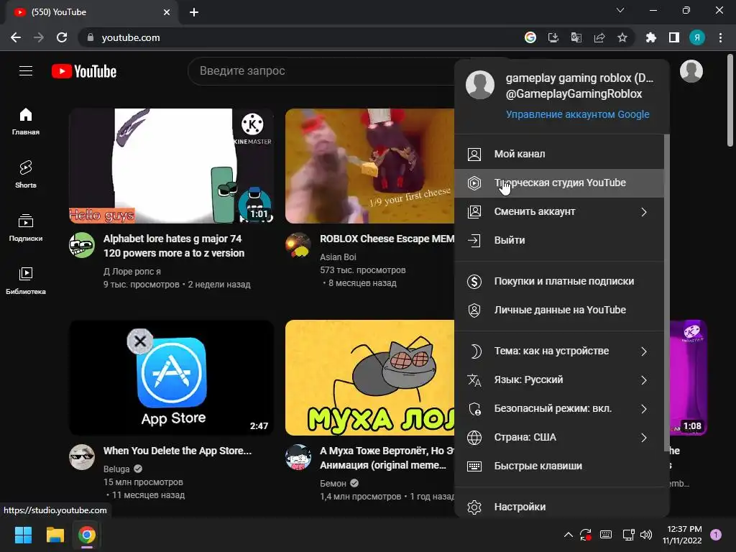Viewport: 736px width, 552px height.
Task: Open video title When You Delete the App Store
Action: 178,451
